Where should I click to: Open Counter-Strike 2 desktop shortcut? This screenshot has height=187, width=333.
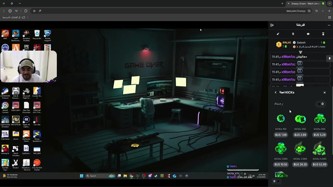tap(37, 93)
